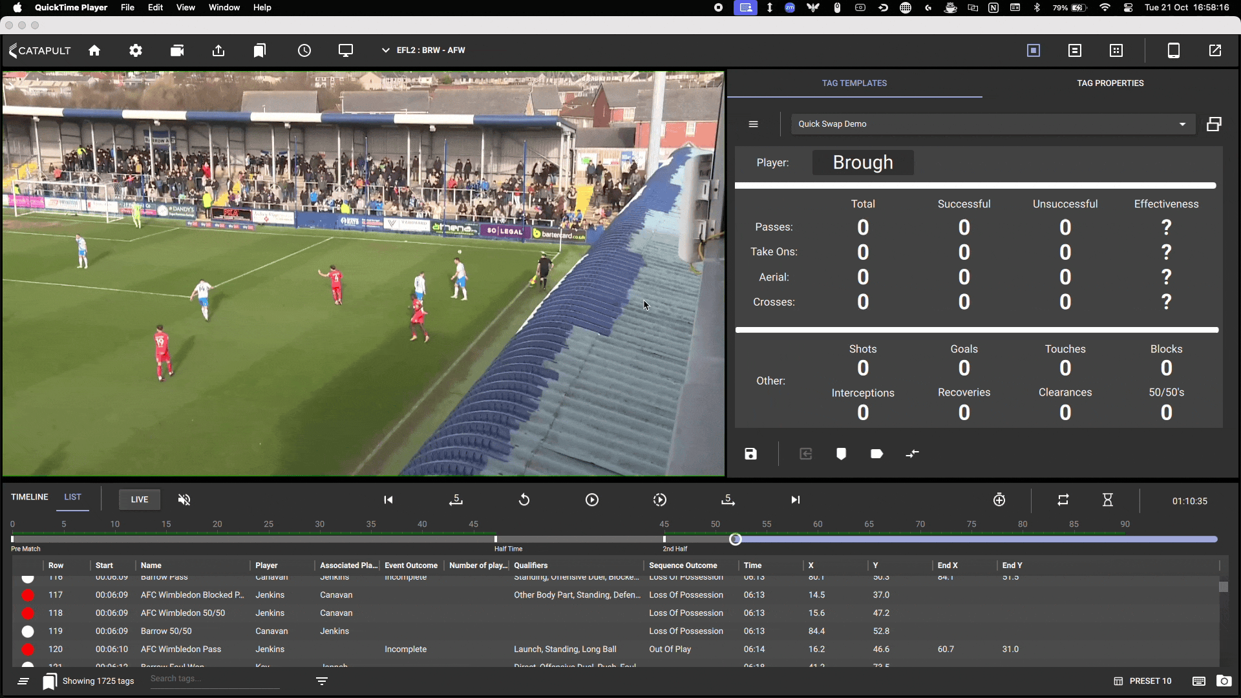Click the Wi-Fi status icon

1105,8
